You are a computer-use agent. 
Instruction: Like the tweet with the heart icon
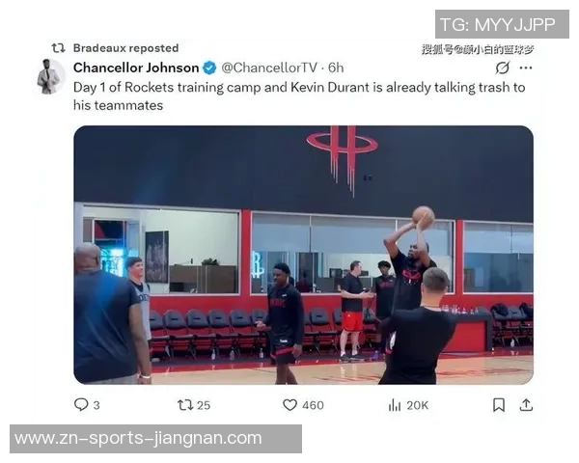pos(289,405)
